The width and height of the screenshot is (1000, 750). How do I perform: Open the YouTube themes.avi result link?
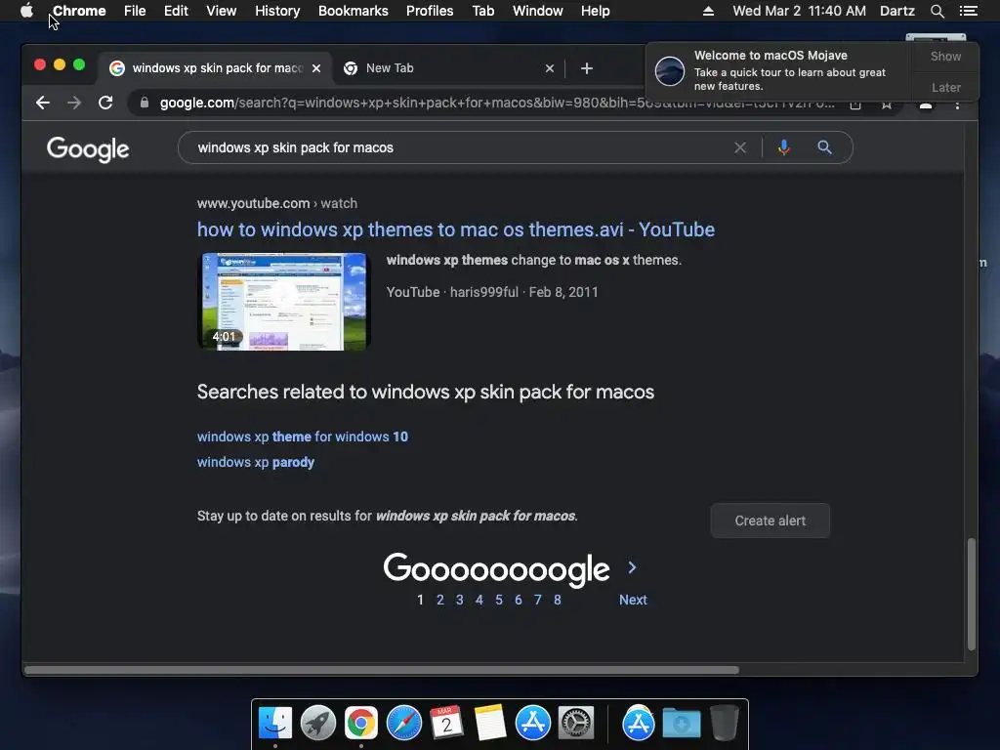pyautogui.click(x=455, y=229)
